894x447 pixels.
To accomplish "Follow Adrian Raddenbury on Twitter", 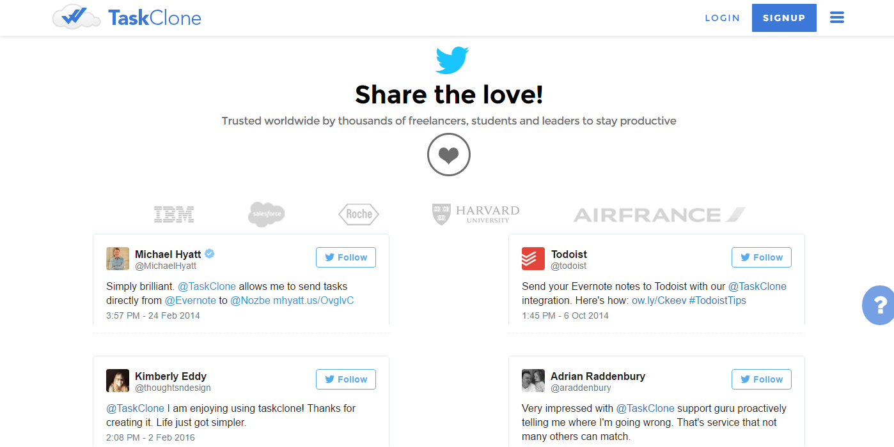I will (x=762, y=379).
